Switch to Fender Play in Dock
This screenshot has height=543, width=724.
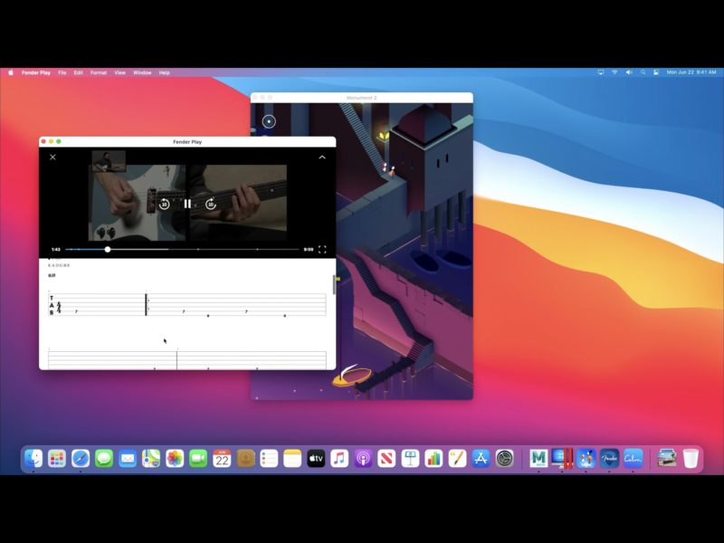(x=609, y=459)
